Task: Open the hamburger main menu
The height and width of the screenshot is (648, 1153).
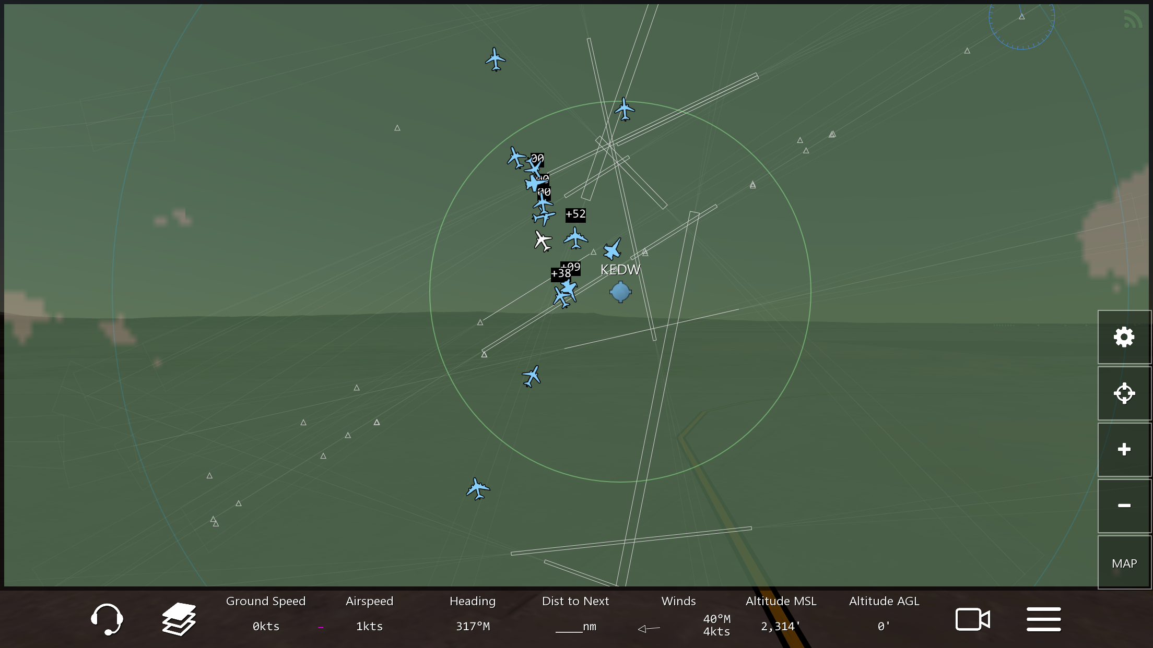Action: click(x=1043, y=619)
